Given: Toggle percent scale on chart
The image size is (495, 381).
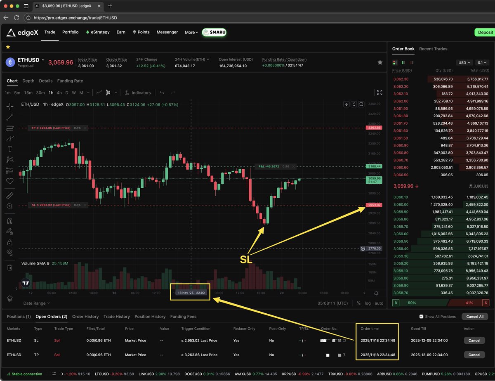Looking at the screenshot, I should click(x=358, y=303).
